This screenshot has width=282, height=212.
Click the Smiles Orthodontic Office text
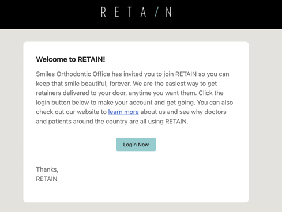coord(73,74)
